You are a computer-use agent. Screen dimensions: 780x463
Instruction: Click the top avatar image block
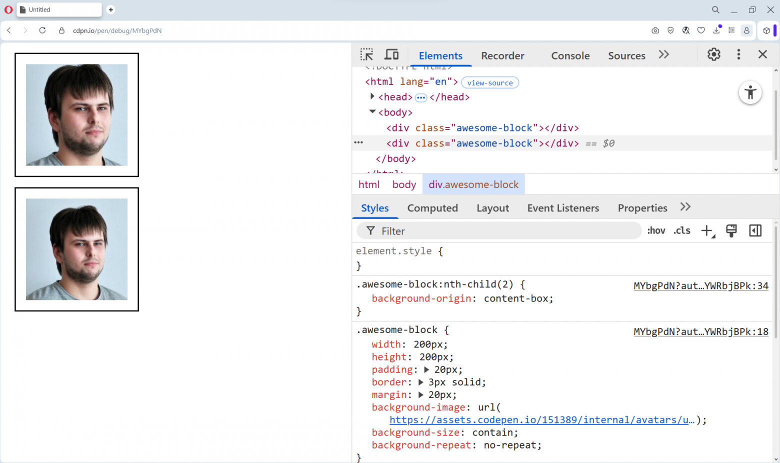pos(76,115)
